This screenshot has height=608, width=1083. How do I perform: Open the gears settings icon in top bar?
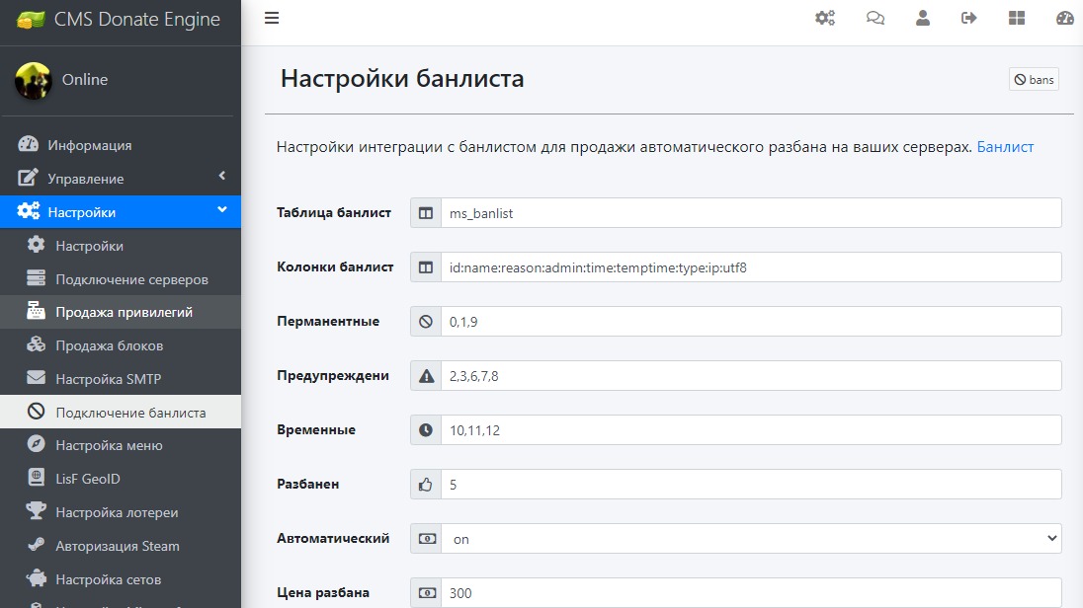825,18
